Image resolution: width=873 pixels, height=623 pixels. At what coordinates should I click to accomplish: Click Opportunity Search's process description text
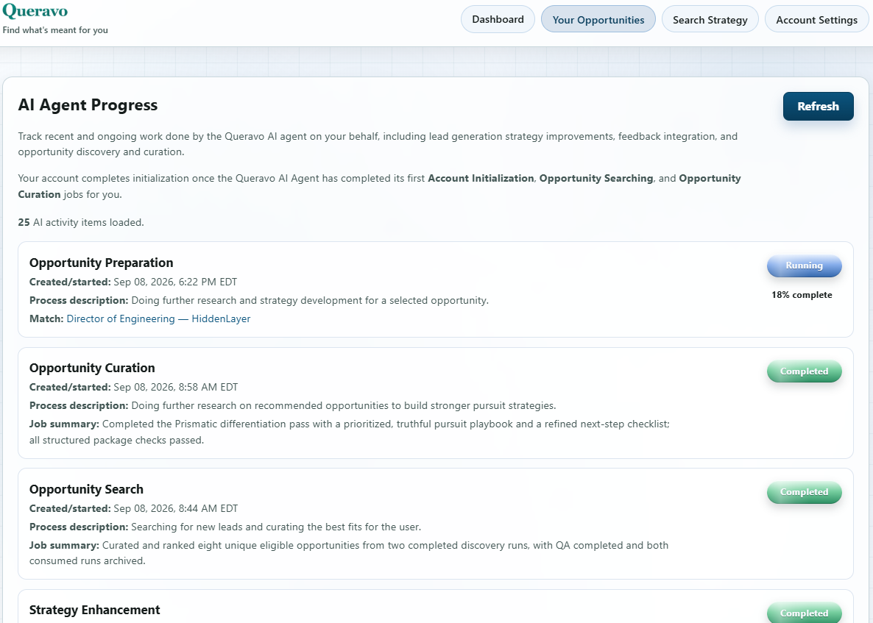[275, 527]
